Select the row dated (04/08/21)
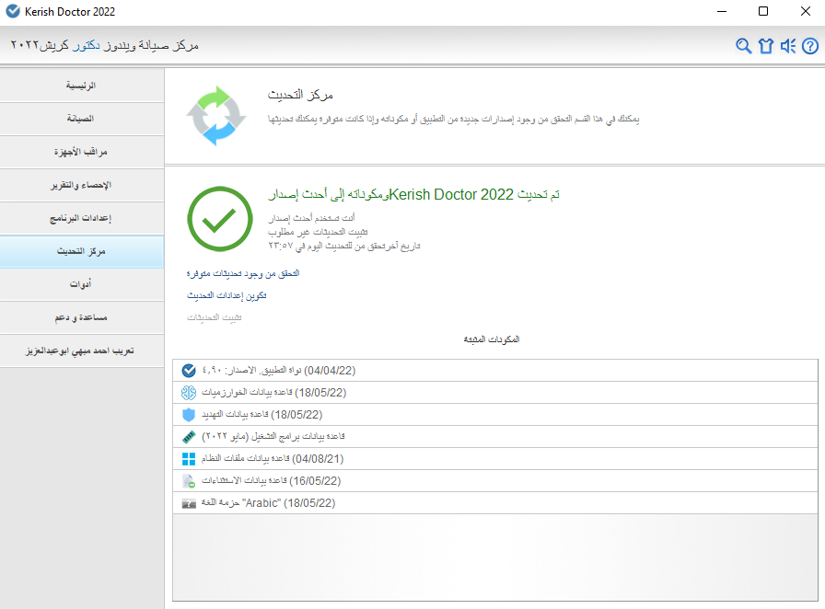 pos(495,459)
